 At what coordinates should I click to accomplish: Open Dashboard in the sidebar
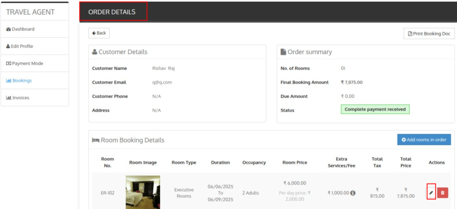coord(35,29)
